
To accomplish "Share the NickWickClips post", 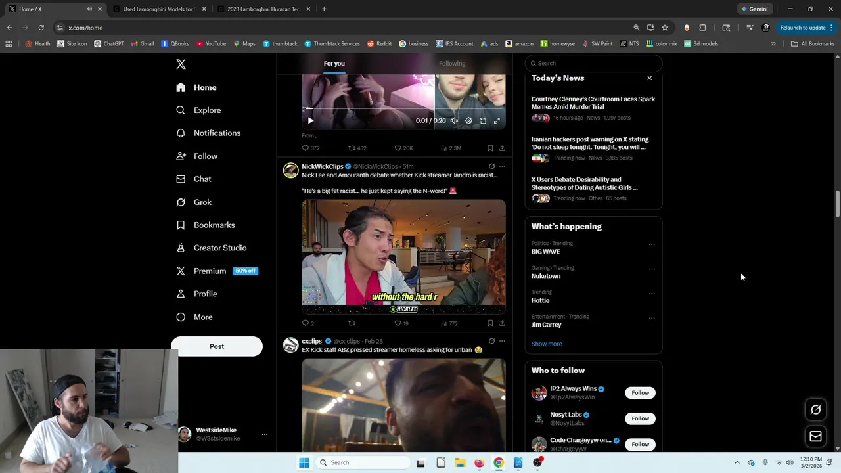I will click(502, 323).
